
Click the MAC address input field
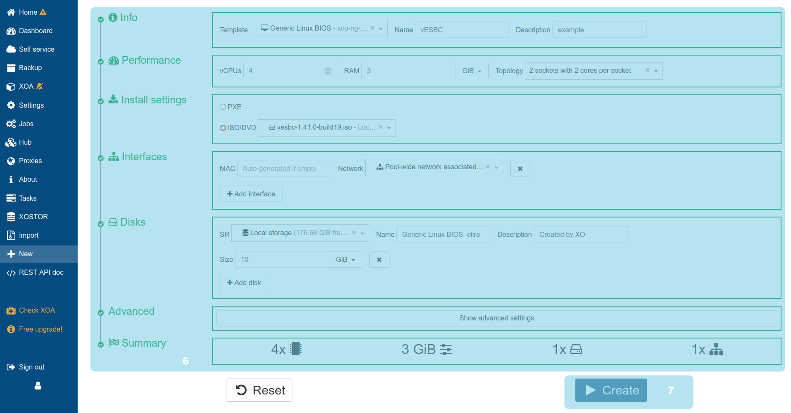coord(284,169)
